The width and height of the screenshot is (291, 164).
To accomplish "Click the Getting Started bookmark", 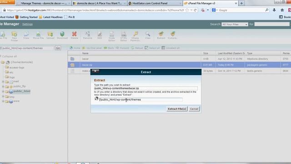I will pos(26,17).
